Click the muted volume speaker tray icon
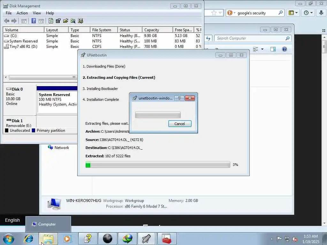Image resolution: width=327 pixels, height=245 pixels. [295, 239]
